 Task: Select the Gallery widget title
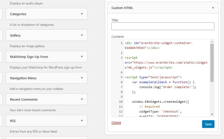pyautogui.click(x=15, y=36)
